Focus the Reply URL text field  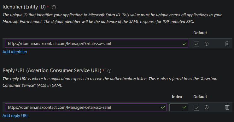(86, 107)
